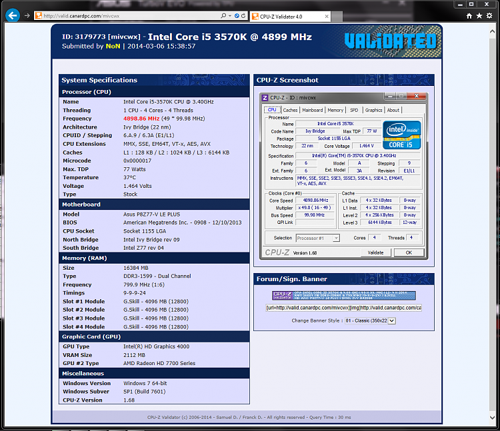Go back with the browser back arrow
This screenshot has width=500, height=431.
click(x=13, y=15)
